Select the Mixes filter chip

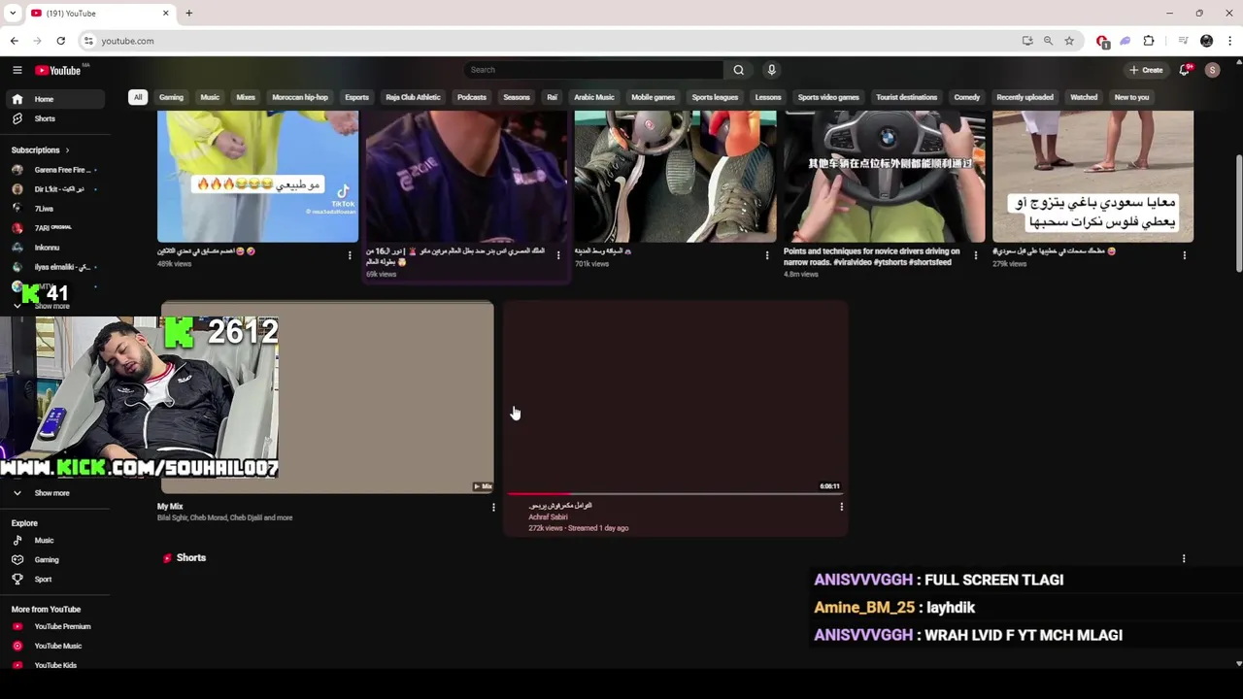(x=246, y=97)
